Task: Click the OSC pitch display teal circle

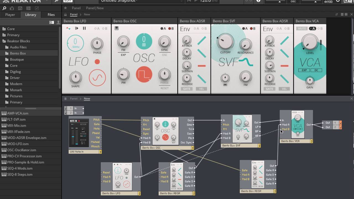Action: (144, 41)
